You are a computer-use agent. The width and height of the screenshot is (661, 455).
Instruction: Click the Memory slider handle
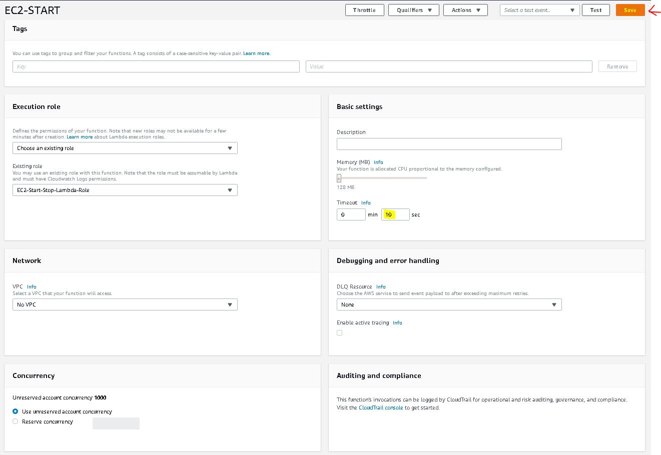[x=339, y=178]
